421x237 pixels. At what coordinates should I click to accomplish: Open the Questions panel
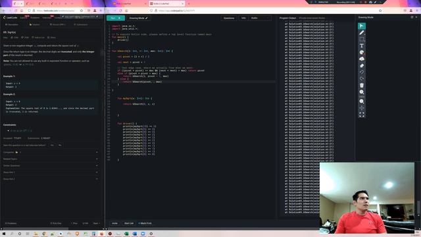click(229, 18)
